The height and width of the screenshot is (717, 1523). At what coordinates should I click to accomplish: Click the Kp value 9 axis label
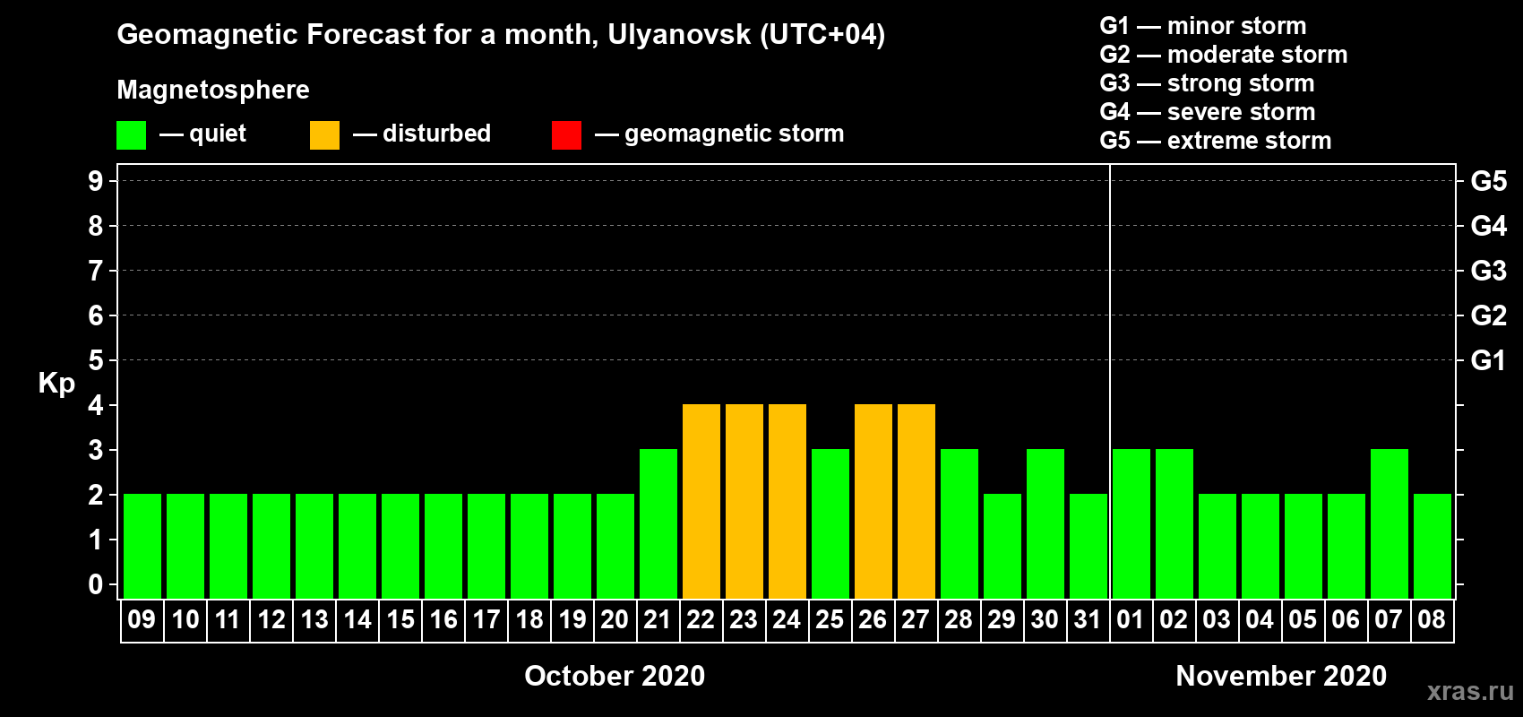point(96,181)
